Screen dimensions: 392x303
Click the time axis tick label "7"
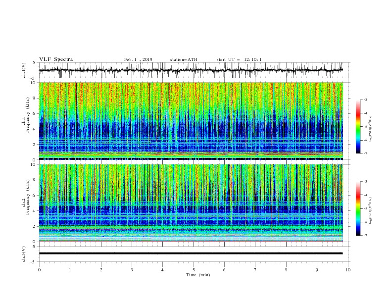[255, 270]
